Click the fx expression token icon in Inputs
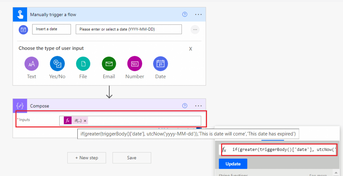The height and width of the screenshot is (176, 343). coord(68,120)
